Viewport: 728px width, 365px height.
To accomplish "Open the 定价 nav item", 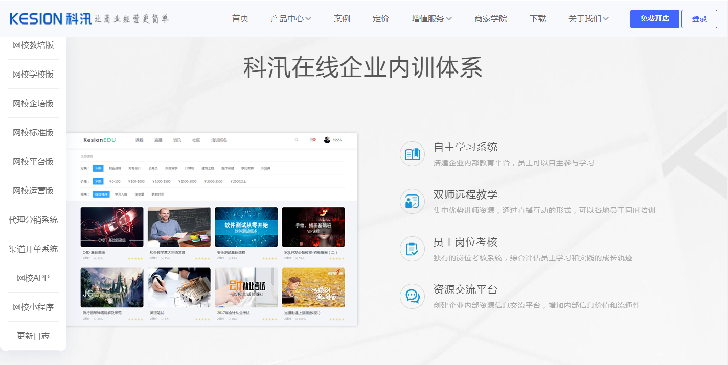I will pos(381,19).
